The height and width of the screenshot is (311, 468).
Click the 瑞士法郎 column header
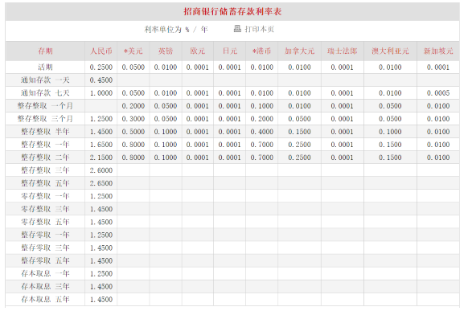[343, 51]
